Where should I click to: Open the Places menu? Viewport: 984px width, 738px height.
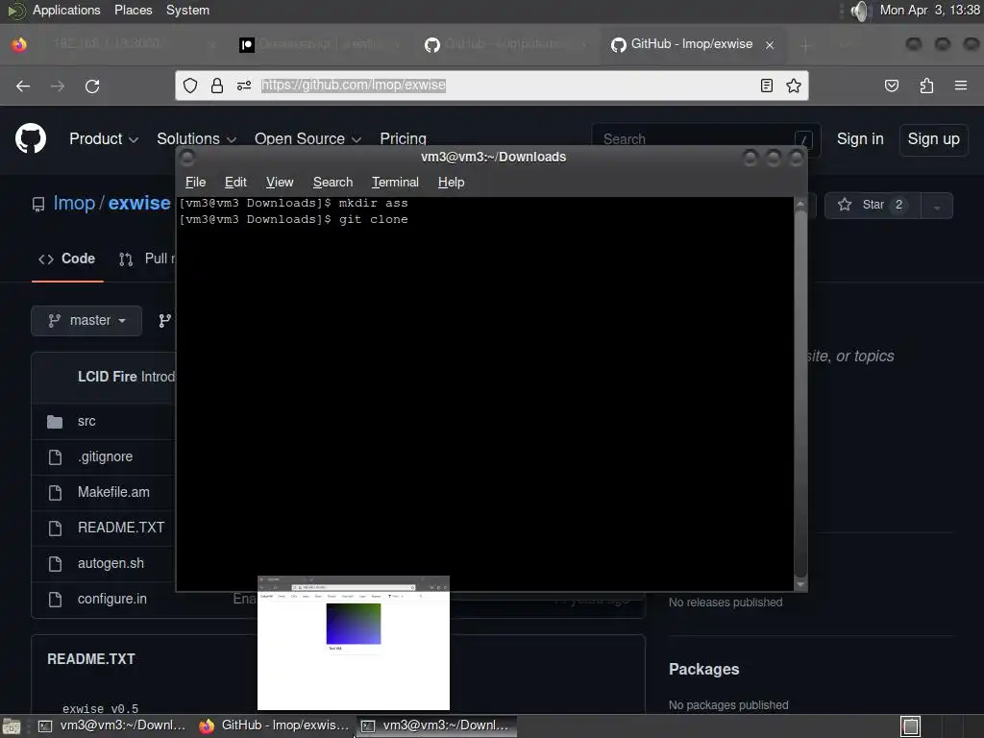133,11
